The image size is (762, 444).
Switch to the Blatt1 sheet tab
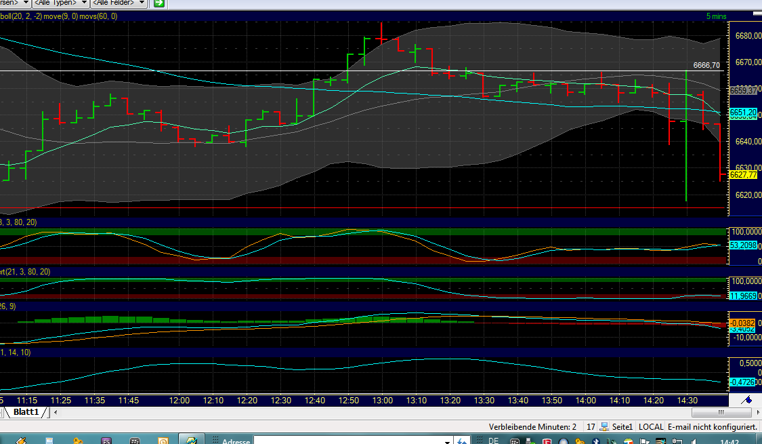27,411
